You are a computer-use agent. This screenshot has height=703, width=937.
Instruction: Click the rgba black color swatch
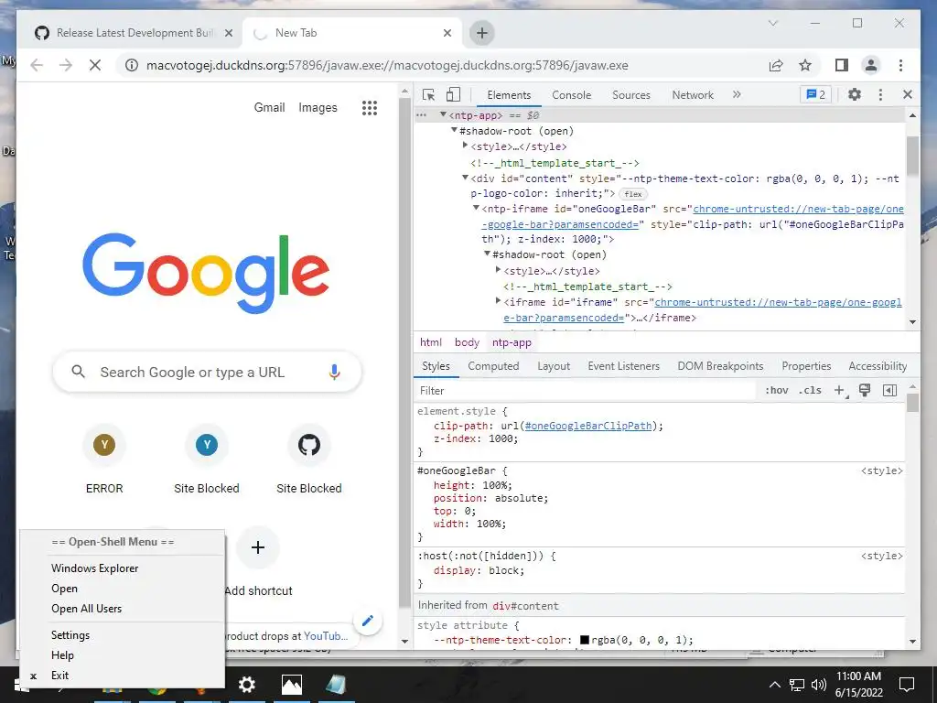coord(585,640)
